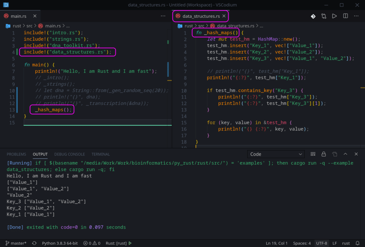Click the fn _hash_maps() definition
The width and height of the screenshot is (365, 247).
pos(217,33)
